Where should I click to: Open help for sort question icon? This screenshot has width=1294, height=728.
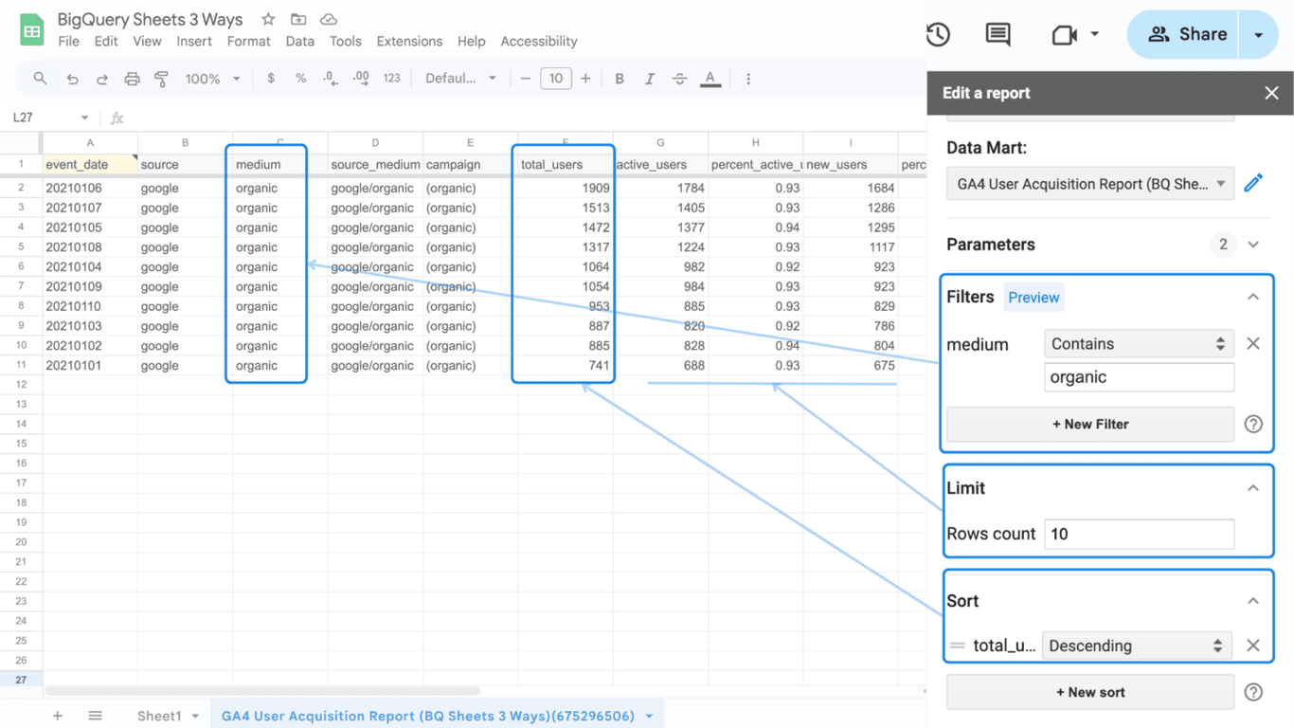tap(1253, 692)
